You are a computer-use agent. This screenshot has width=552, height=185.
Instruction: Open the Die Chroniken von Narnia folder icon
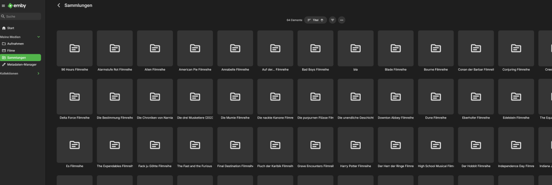point(155,96)
